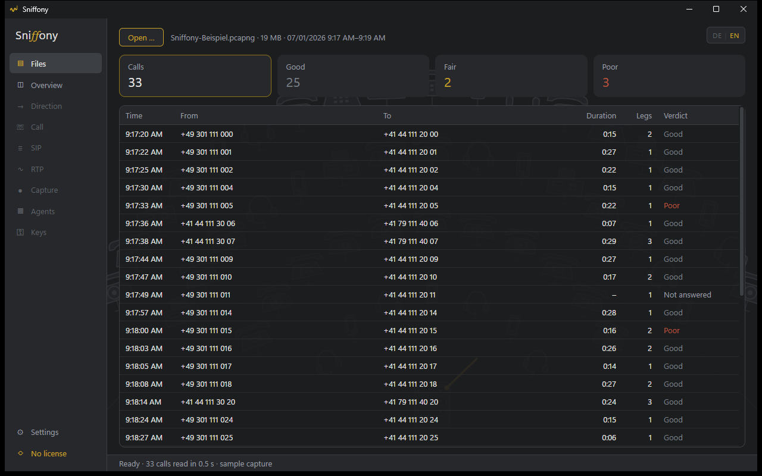Maximize the Sniffony window
762x476 pixels.
point(716,10)
